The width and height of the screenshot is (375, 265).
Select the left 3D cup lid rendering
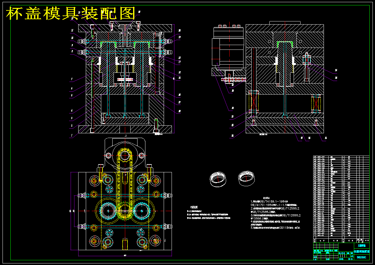click(219, 179)
